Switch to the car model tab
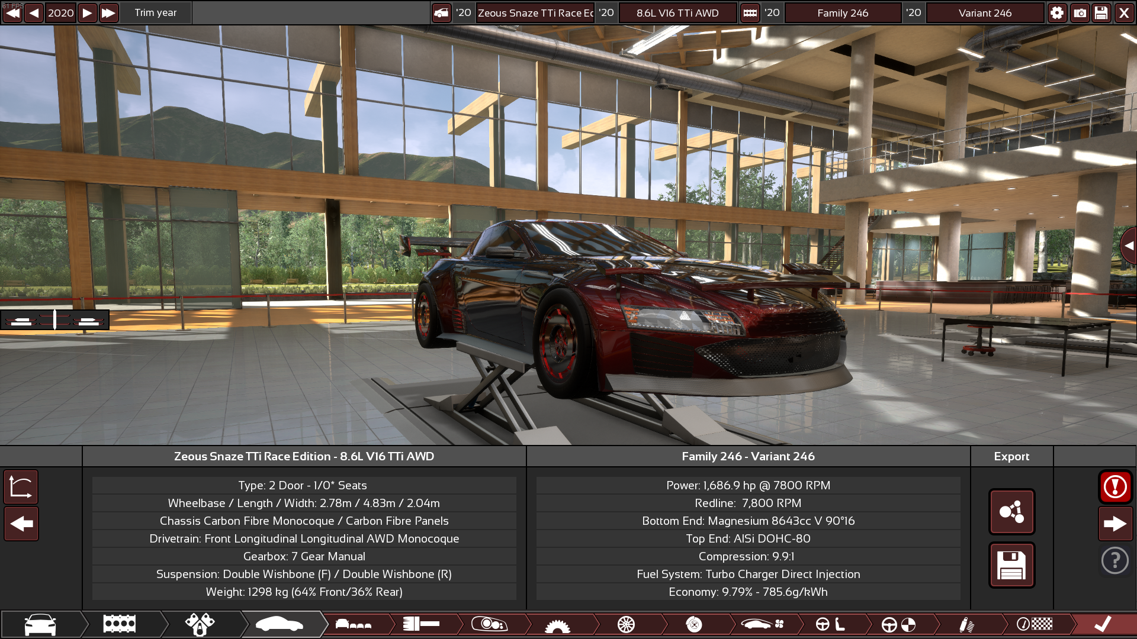 [40, 624]
